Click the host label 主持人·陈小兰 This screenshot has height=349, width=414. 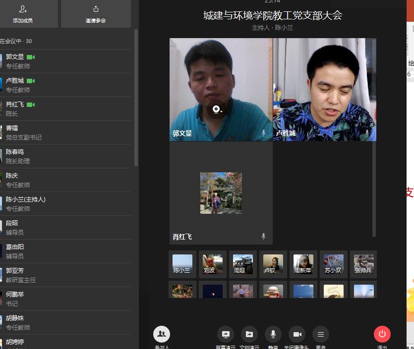click(x=272, y=28)
